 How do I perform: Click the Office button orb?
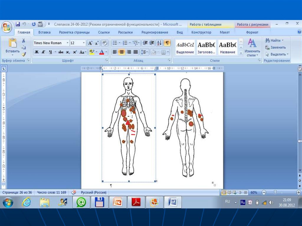pos(6,27)
